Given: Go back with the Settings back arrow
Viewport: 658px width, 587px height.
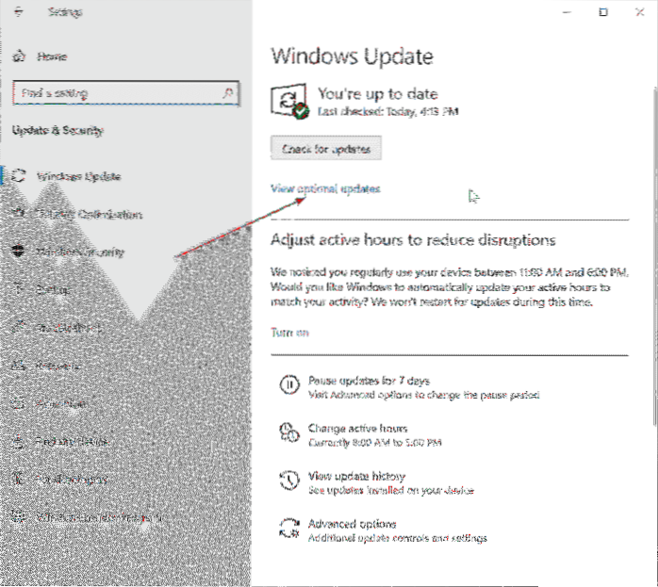Looking at the screenshot, I should pos(18,12).
